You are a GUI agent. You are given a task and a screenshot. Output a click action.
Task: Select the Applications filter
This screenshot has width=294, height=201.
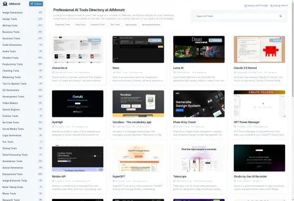(x=131, y=25)
